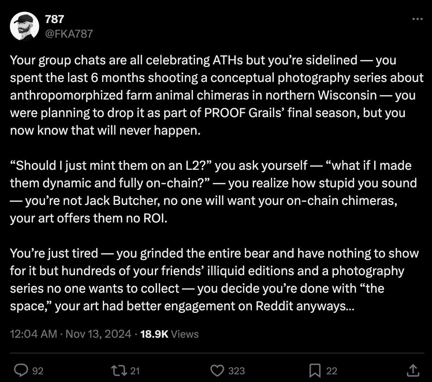
Task: Show the 92 replies count
Action: tap(38, 371)
